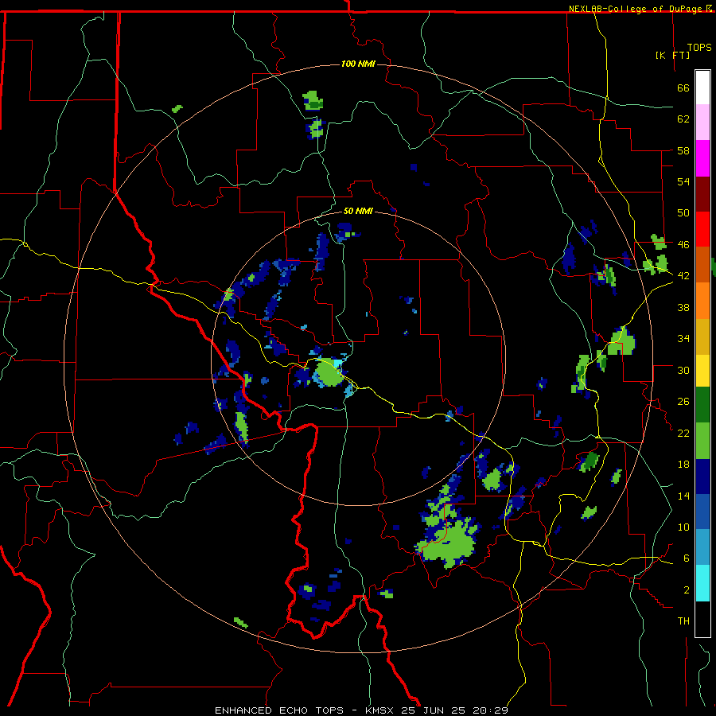
Task: Click the 100 NMI range ring label
Action: click(358, 64)
